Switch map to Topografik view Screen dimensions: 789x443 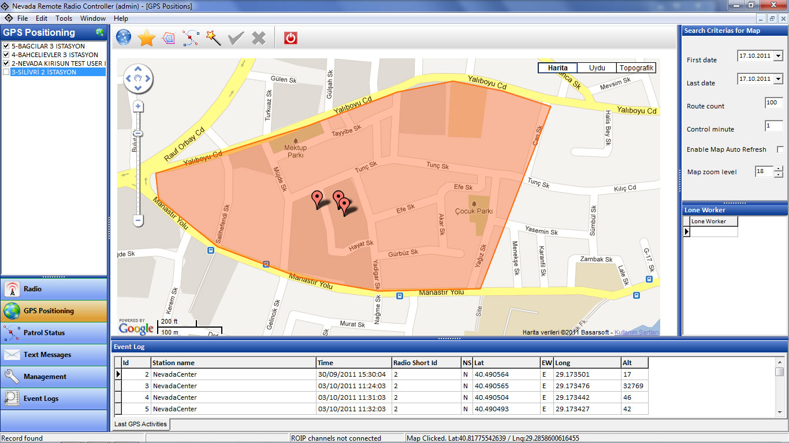click(636, 67)
